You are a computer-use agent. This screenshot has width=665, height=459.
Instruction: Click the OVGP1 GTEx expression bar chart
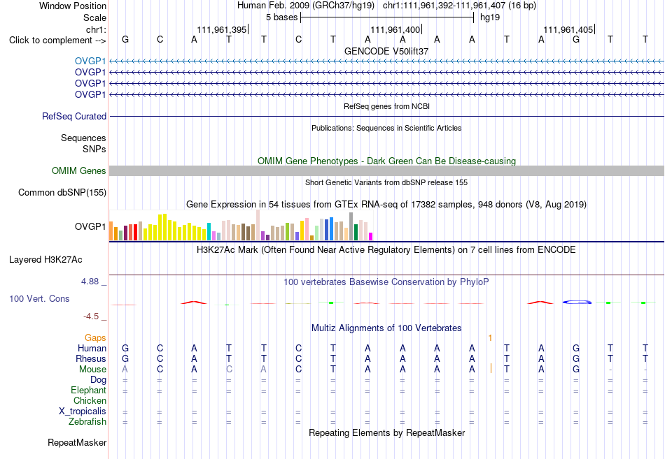(241, 225)
